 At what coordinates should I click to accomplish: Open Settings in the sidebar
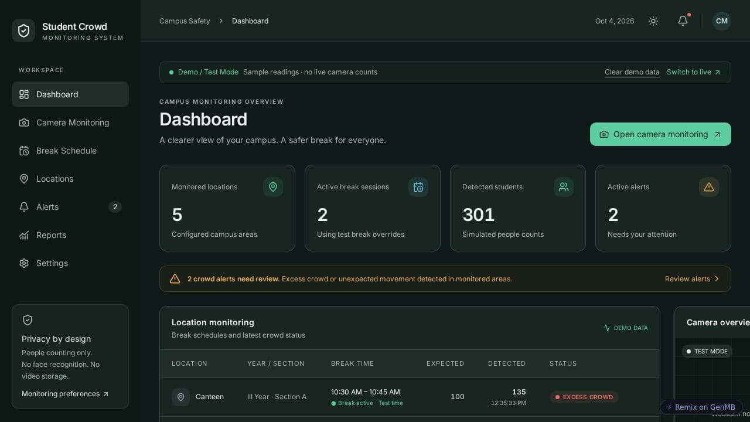click(70, 263)
